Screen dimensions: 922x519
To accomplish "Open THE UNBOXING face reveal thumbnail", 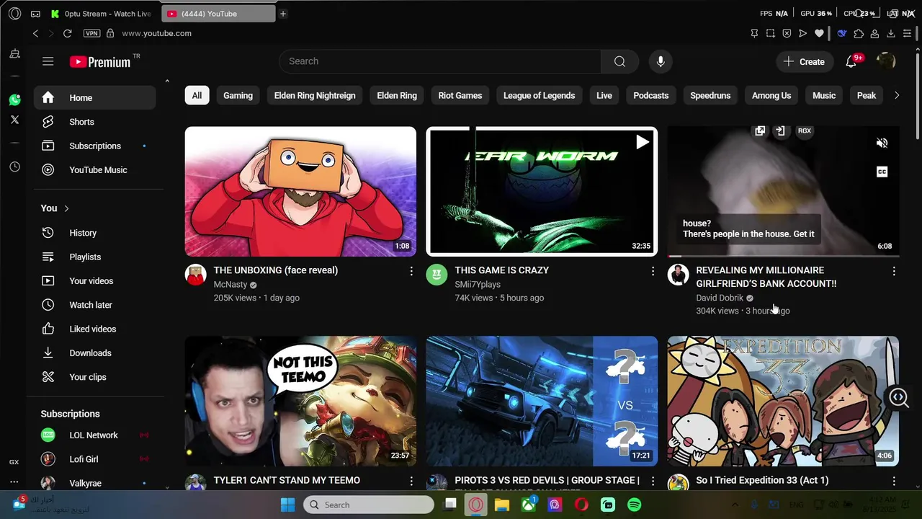I will click(300, 192).
